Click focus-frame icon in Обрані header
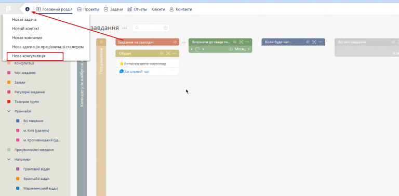This screenshot has height=196, width=399. 168,53
